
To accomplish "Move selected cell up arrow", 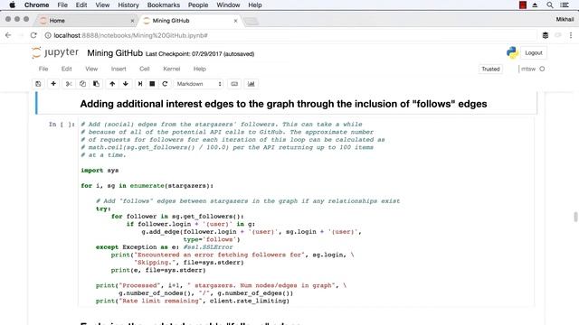I will click(112, 84).
